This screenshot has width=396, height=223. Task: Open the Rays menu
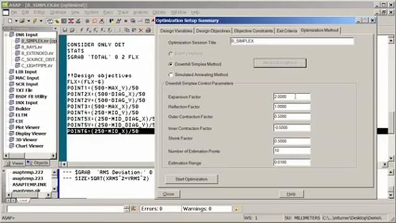point(108,12)
